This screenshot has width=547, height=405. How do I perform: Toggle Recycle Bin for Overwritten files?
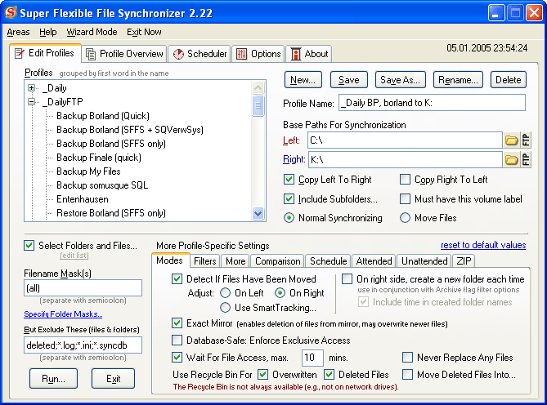262,375
